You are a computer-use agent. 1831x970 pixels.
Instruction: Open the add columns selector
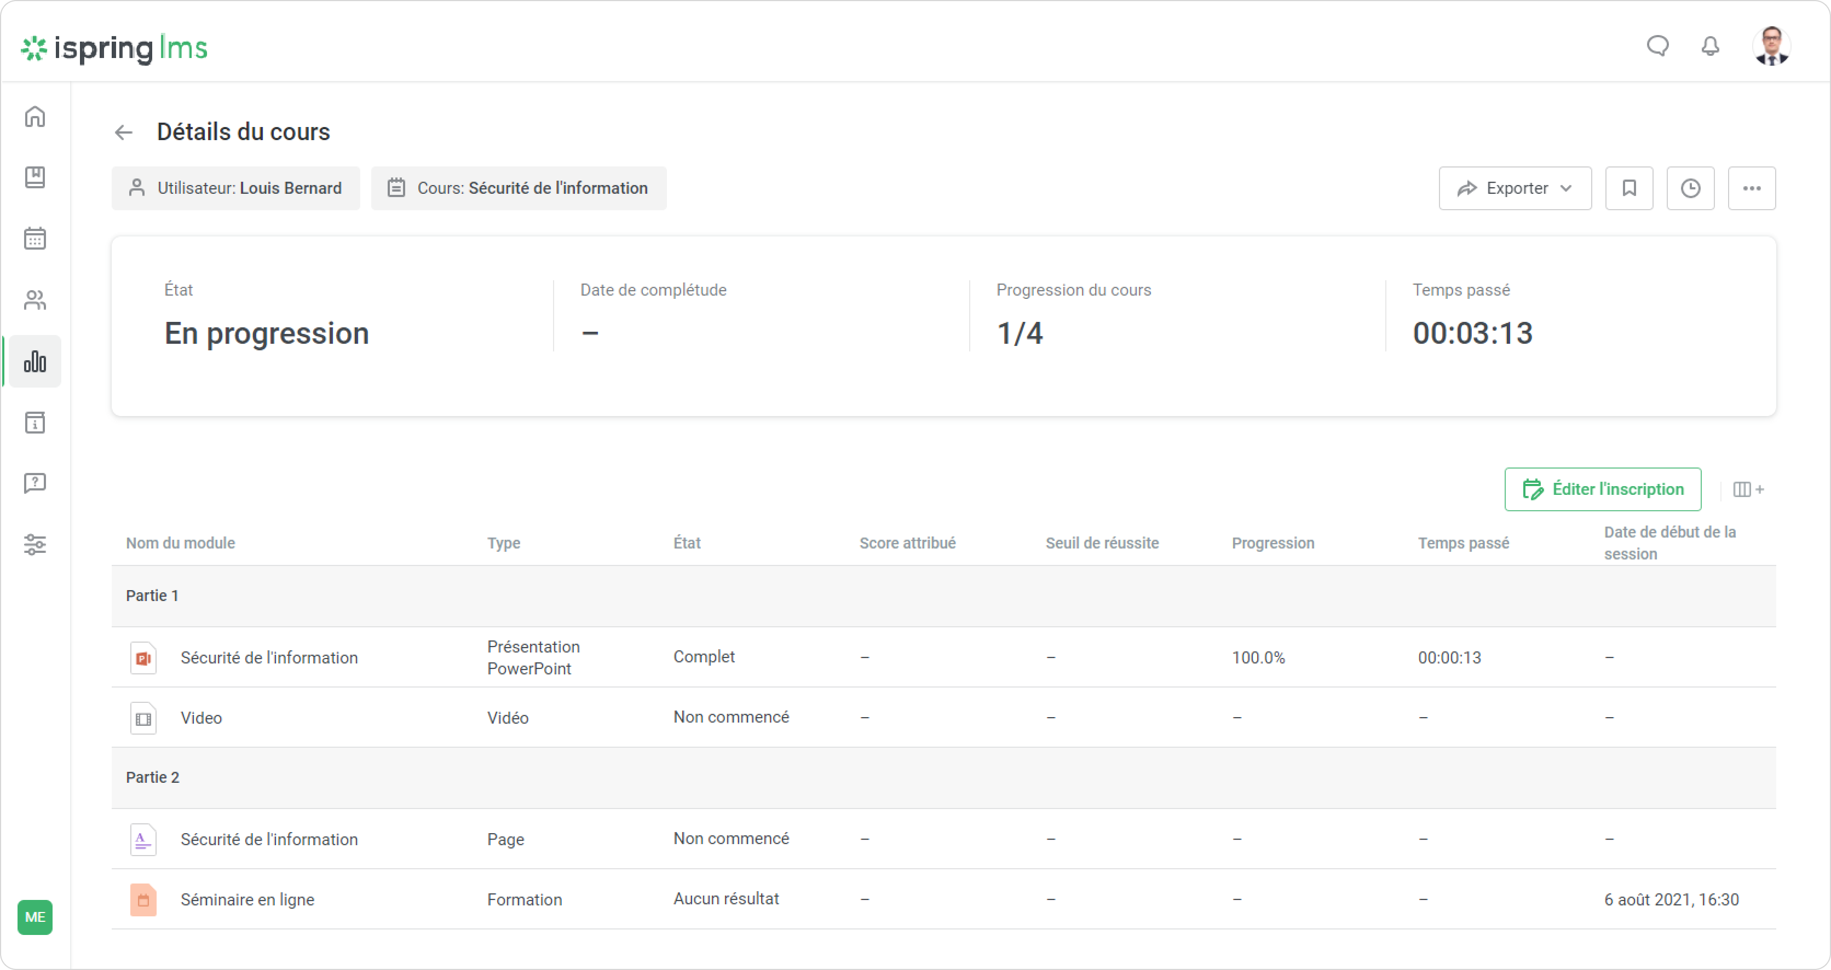pos(1747,489)
